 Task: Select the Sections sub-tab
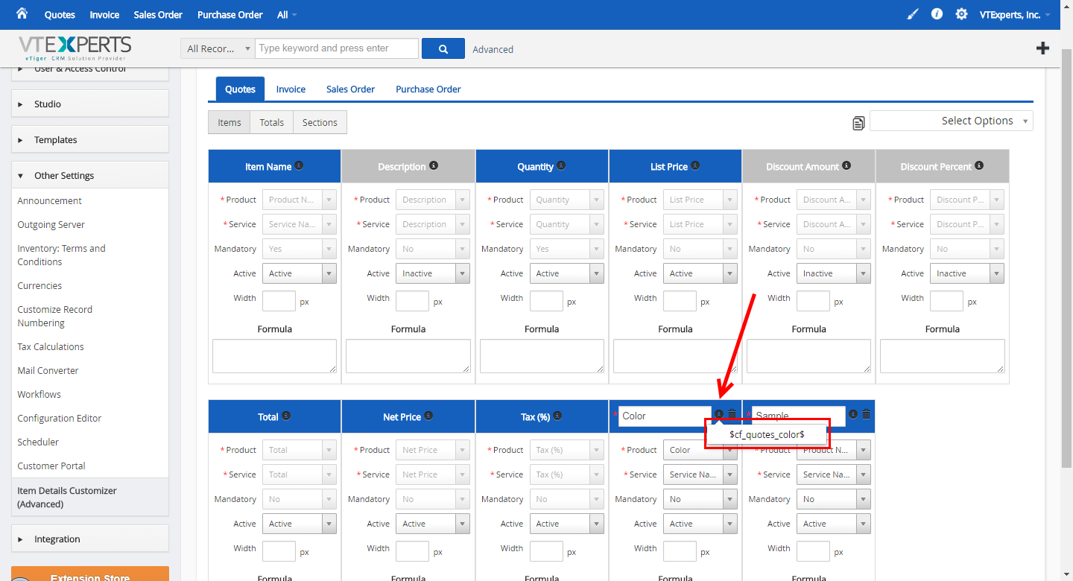coord(320,122)
